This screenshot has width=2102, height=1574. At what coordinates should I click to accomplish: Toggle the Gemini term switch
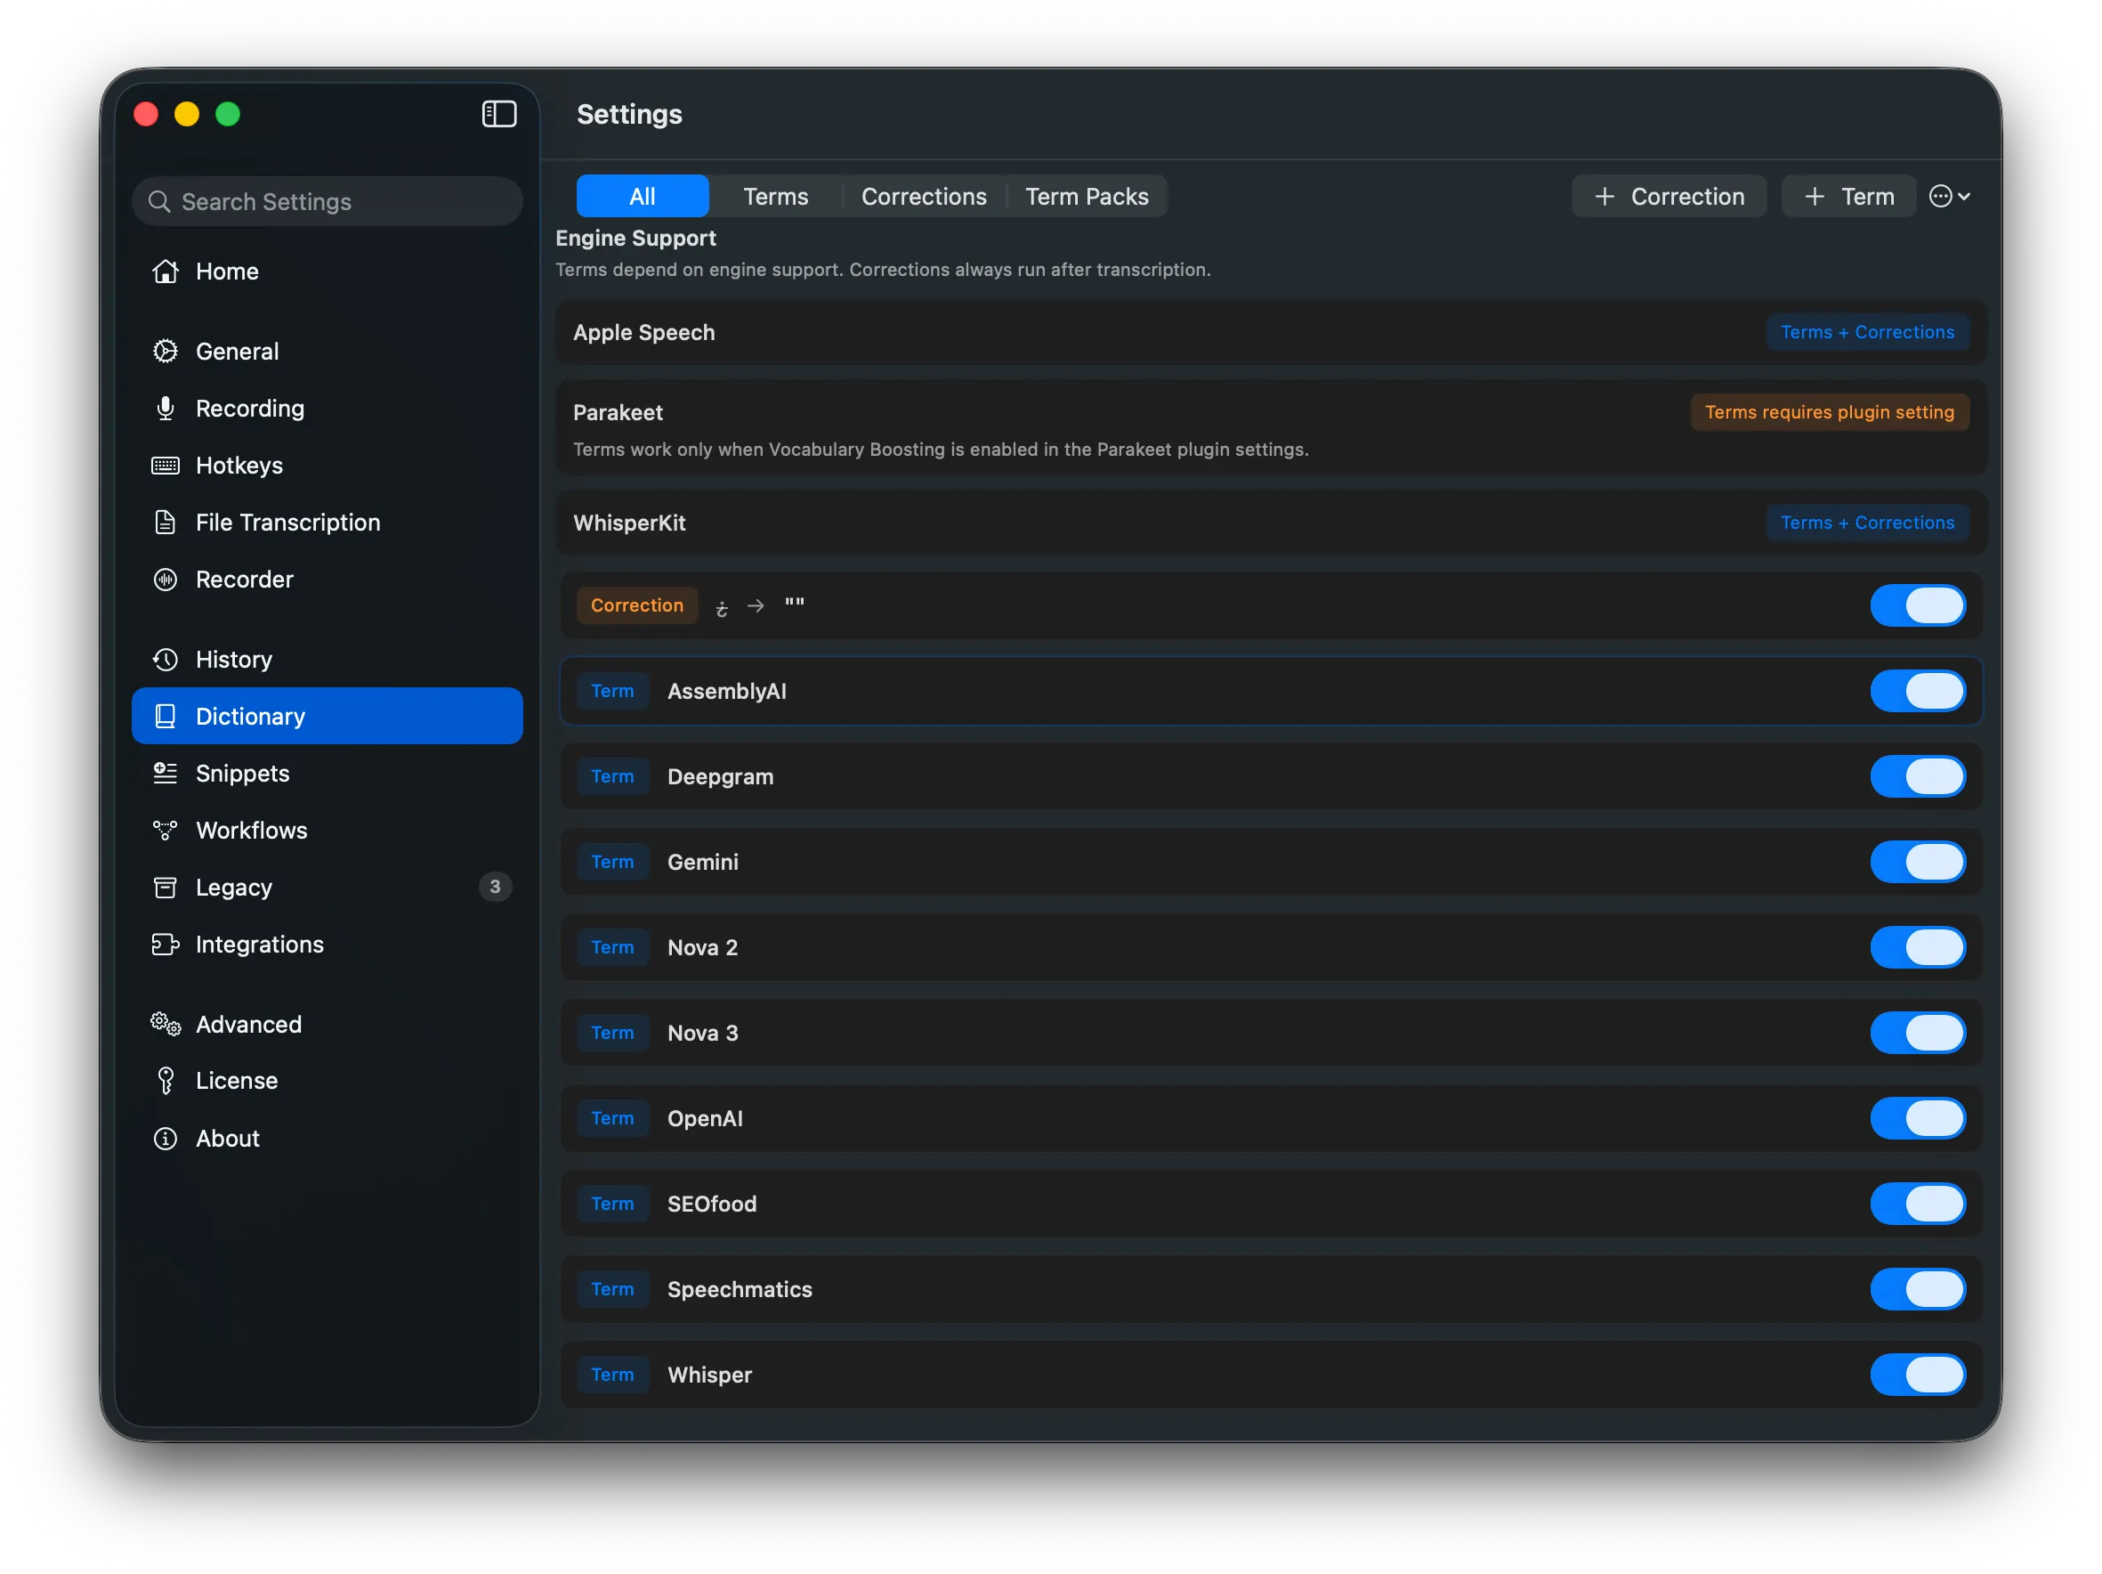(1918, 862)
